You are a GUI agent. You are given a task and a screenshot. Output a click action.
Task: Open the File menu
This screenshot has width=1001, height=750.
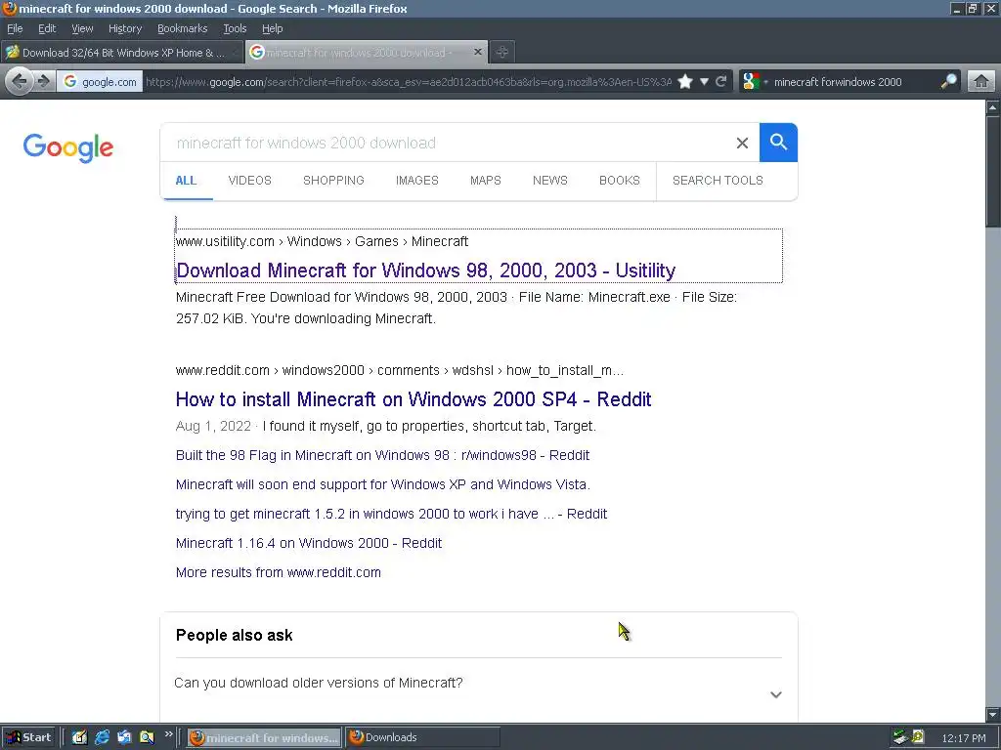click(15, 28)
